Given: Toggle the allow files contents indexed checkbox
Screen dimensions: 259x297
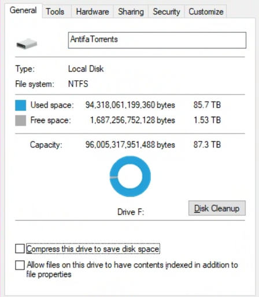Looking at the screenshot, I should coord(20,265).
